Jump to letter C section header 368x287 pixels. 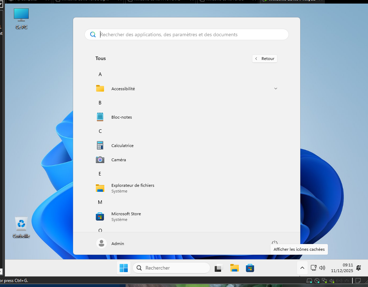coord(100,131)
